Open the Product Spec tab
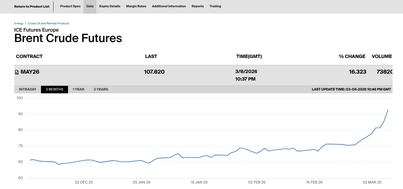The image size is (403, 189). (70, 6)
